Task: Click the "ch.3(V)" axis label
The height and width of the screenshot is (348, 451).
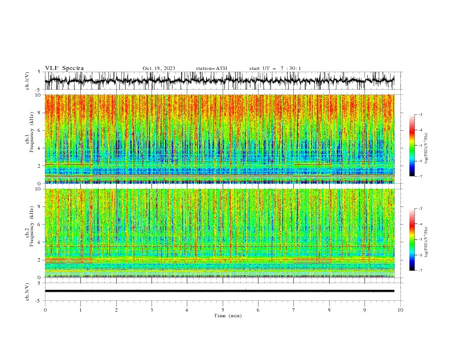Action: [x=27, y=292]
